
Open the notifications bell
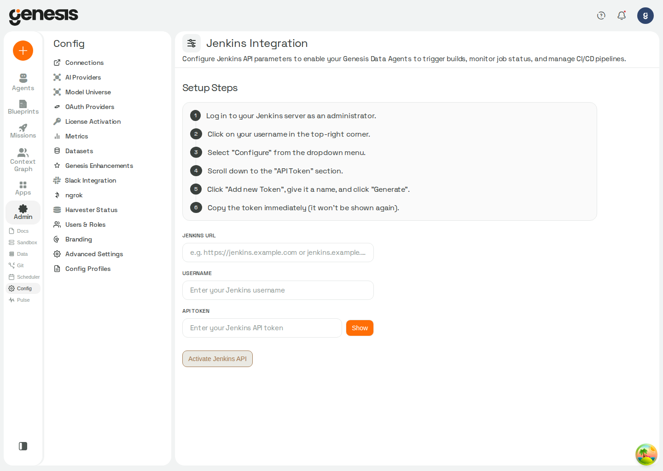point(622,16)
